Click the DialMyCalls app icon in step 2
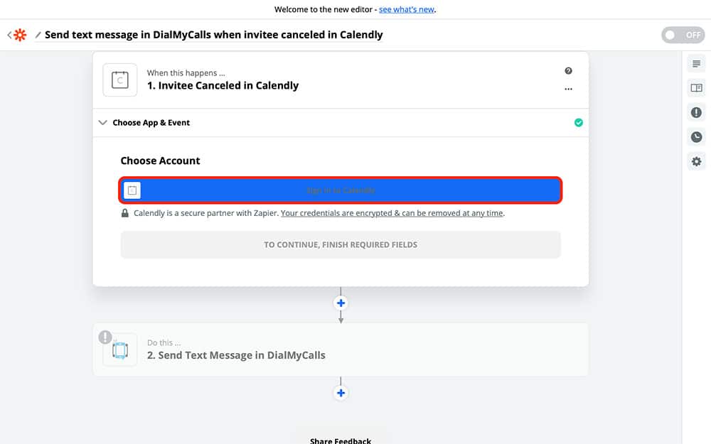This screenshot has width=711, height=444. pos(119,350)
